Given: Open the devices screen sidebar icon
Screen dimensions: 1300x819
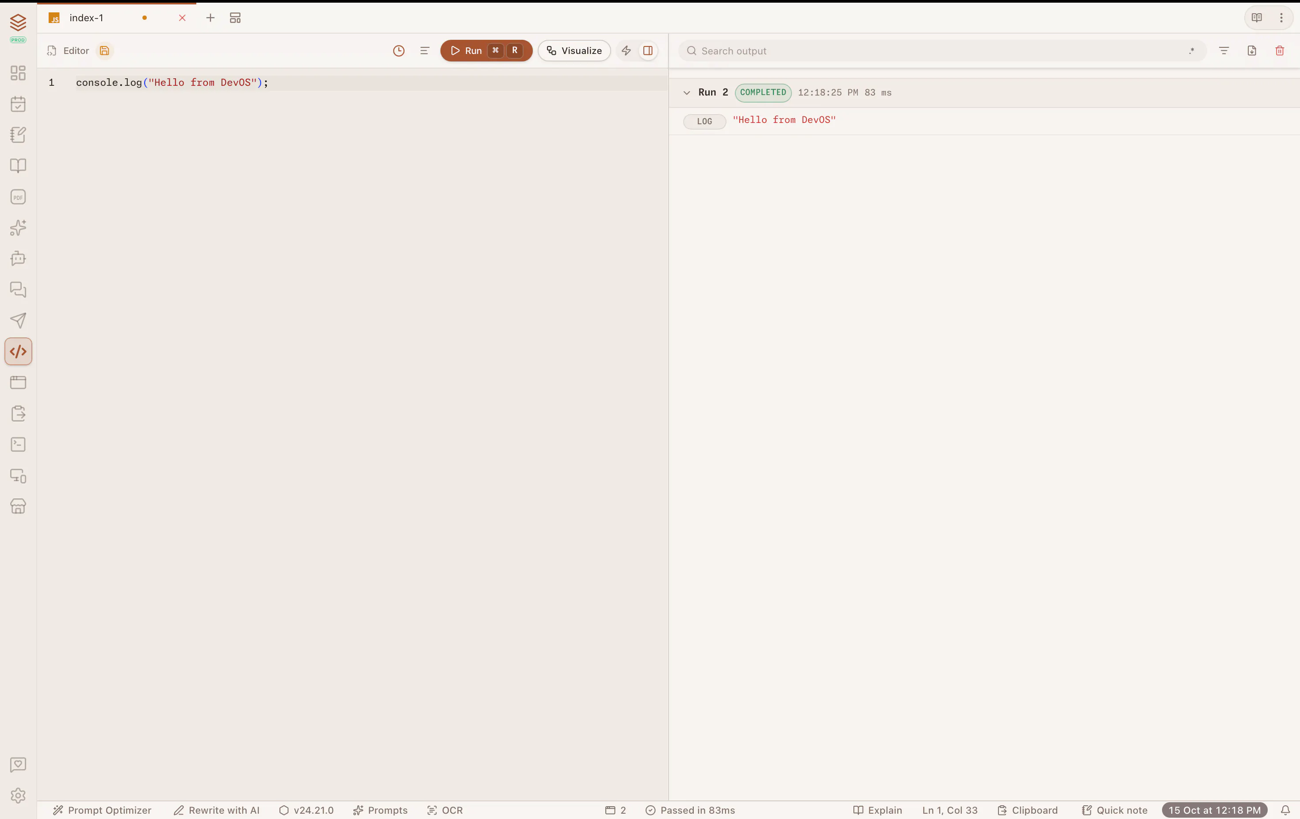Looking at the screenshot, I should click(18, 476).
